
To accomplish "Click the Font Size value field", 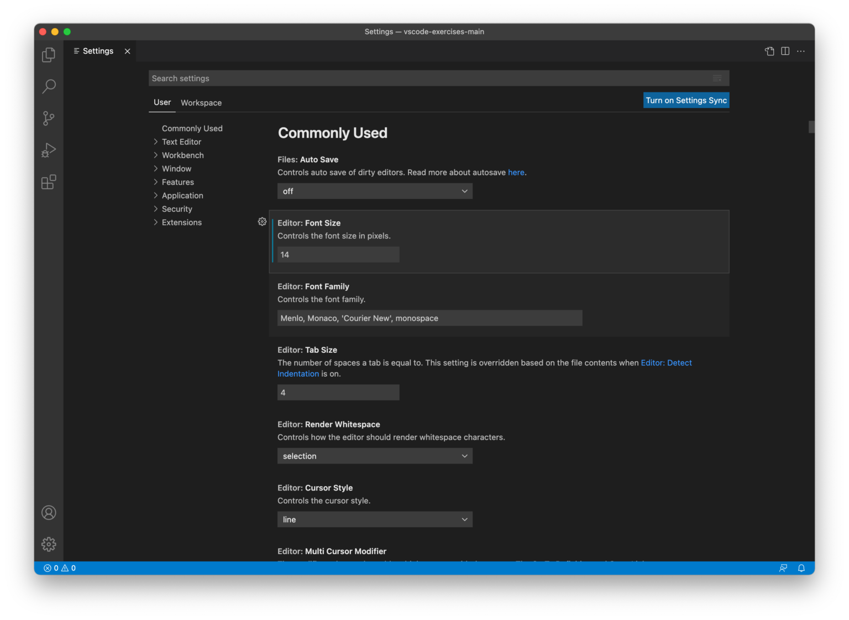I will [338, 255].
